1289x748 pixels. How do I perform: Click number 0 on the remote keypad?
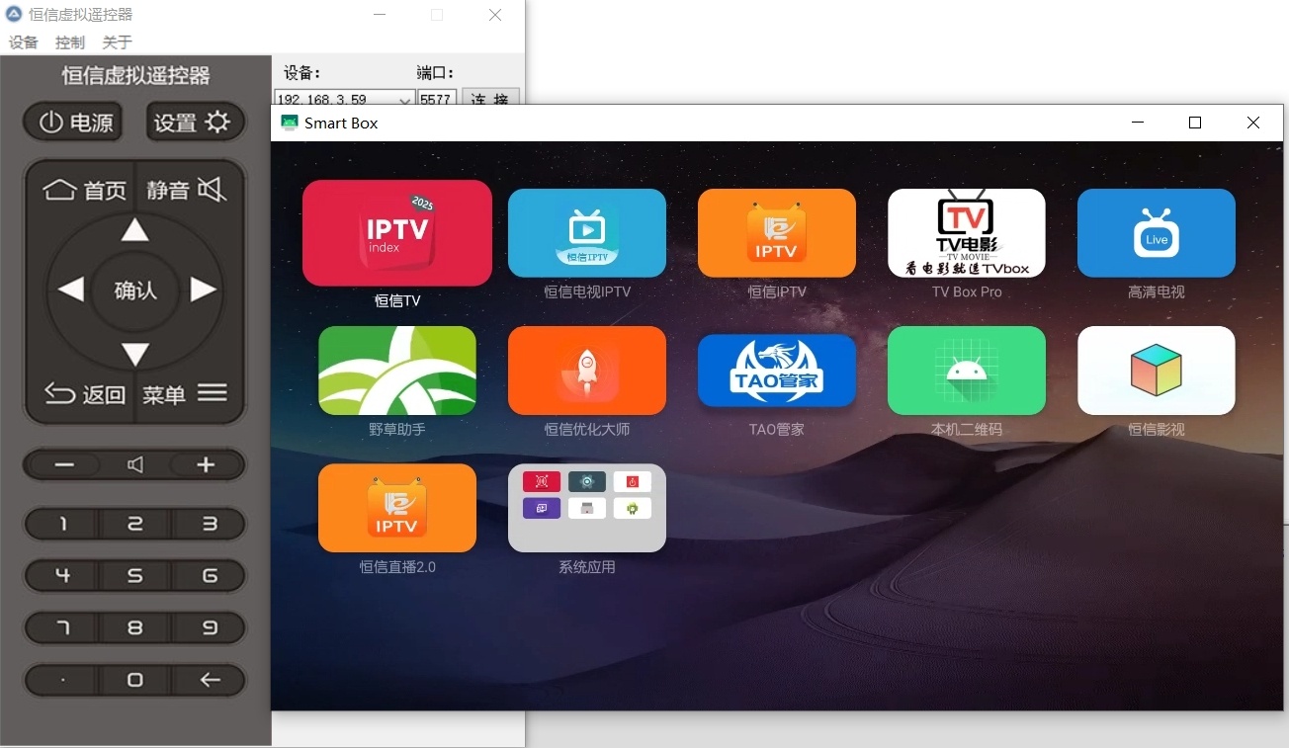click(135, 680)
